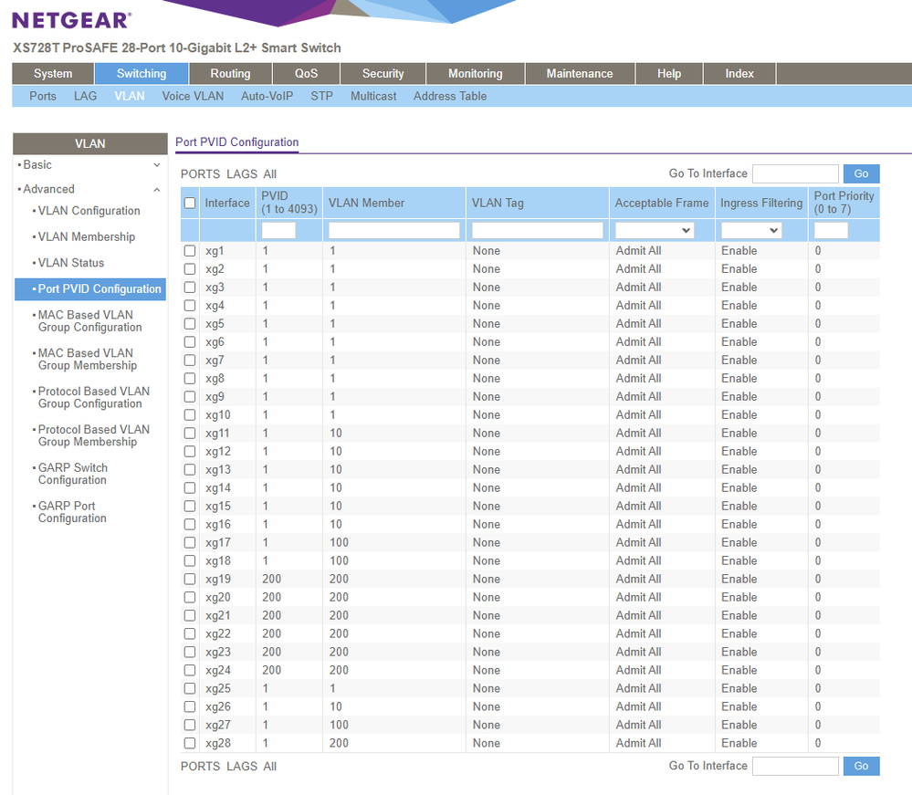This screenshot has width=912, height=795.
Task: Collapse the Advanced section chevron
Action: point(156,190)
